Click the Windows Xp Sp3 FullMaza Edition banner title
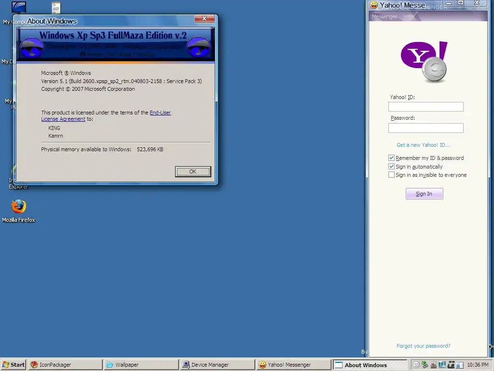 (x=113, y=35)
